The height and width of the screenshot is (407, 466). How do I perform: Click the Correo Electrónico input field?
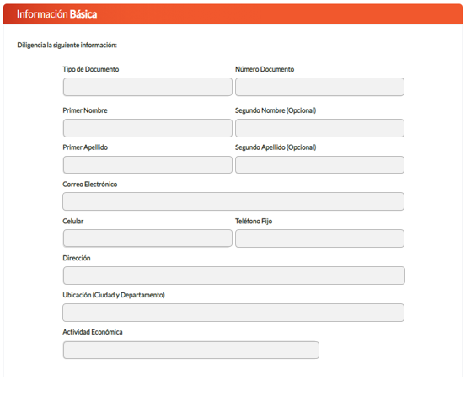[233, 201]
